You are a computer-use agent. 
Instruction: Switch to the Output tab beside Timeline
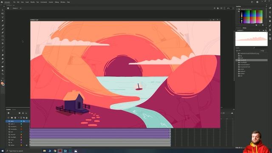(14, 110)
